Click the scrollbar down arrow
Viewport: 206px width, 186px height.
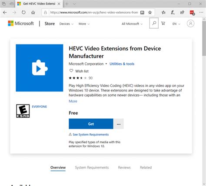204,184
